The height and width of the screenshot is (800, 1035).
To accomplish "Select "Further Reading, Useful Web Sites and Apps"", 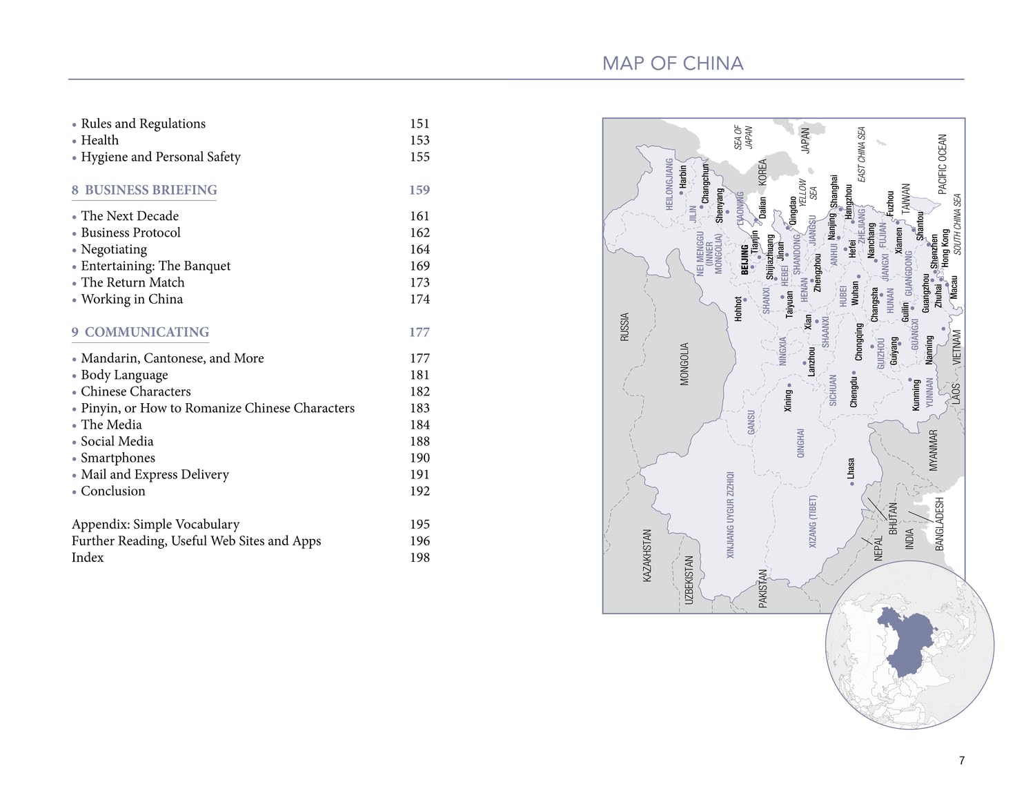I will [x=197, y=540].
